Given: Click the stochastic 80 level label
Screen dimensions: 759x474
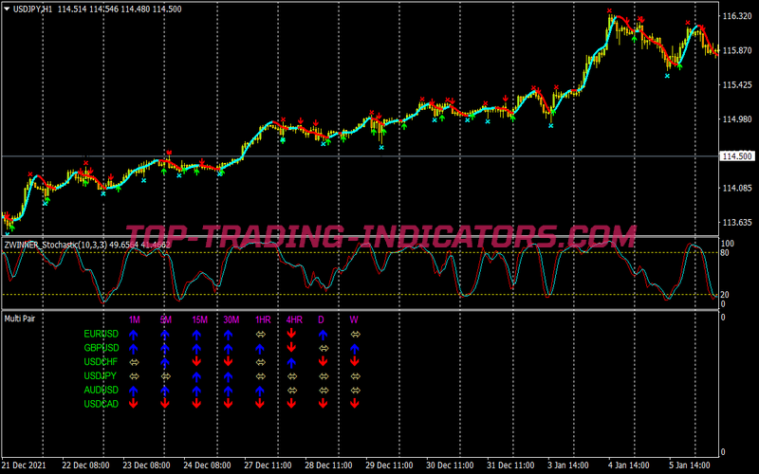Looking at the screenshot, I should tap(725, 252).
